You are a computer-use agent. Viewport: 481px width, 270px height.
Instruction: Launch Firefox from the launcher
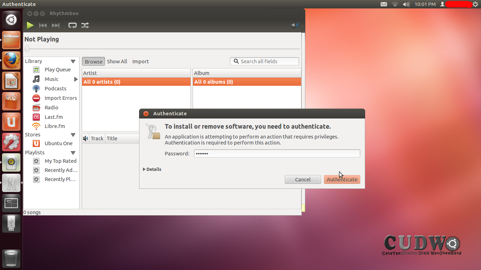pos(11,60)
